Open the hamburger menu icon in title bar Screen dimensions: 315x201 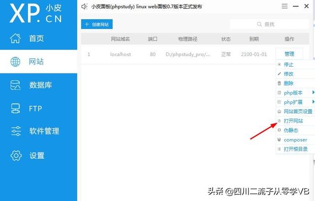tap(284, 7)
